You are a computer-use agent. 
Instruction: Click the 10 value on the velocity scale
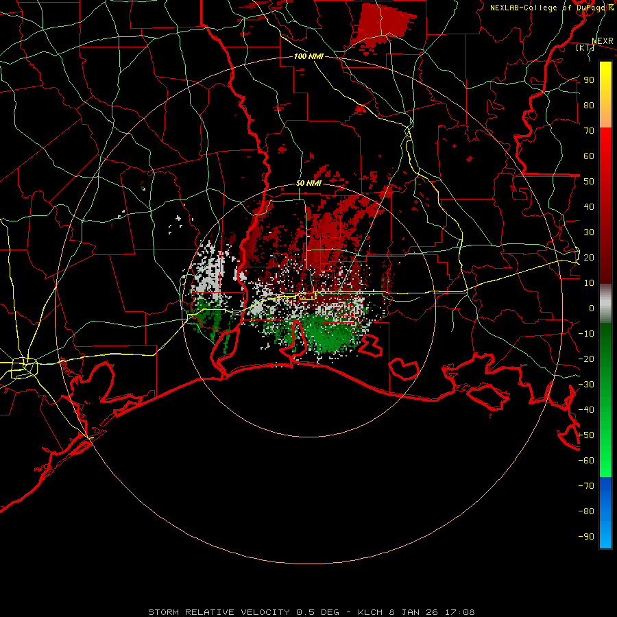point(589,283)
